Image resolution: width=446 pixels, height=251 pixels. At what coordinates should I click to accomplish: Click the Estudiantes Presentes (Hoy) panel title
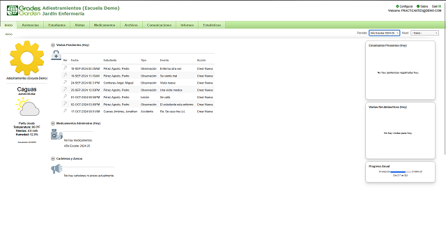(x=387, y=45)
